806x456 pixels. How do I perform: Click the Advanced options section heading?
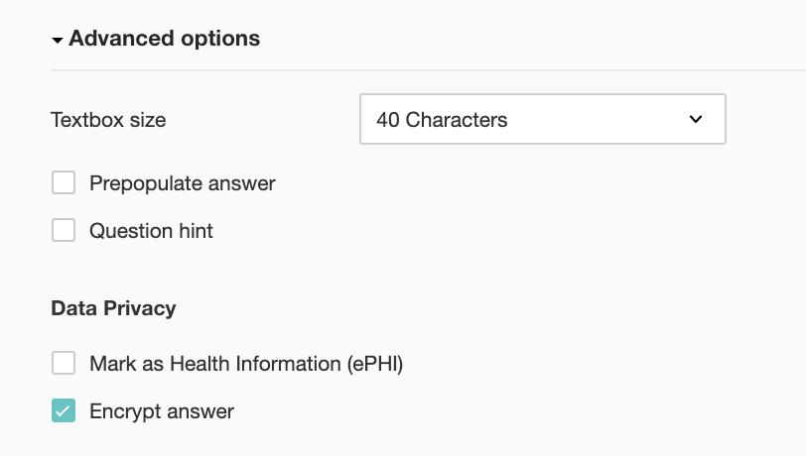click(x=164, y=39)
